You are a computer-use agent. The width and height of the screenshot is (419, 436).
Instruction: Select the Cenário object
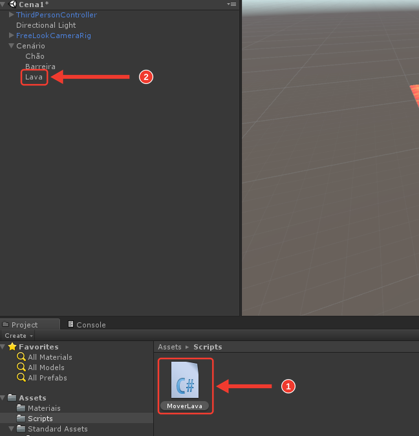(30, 46)
